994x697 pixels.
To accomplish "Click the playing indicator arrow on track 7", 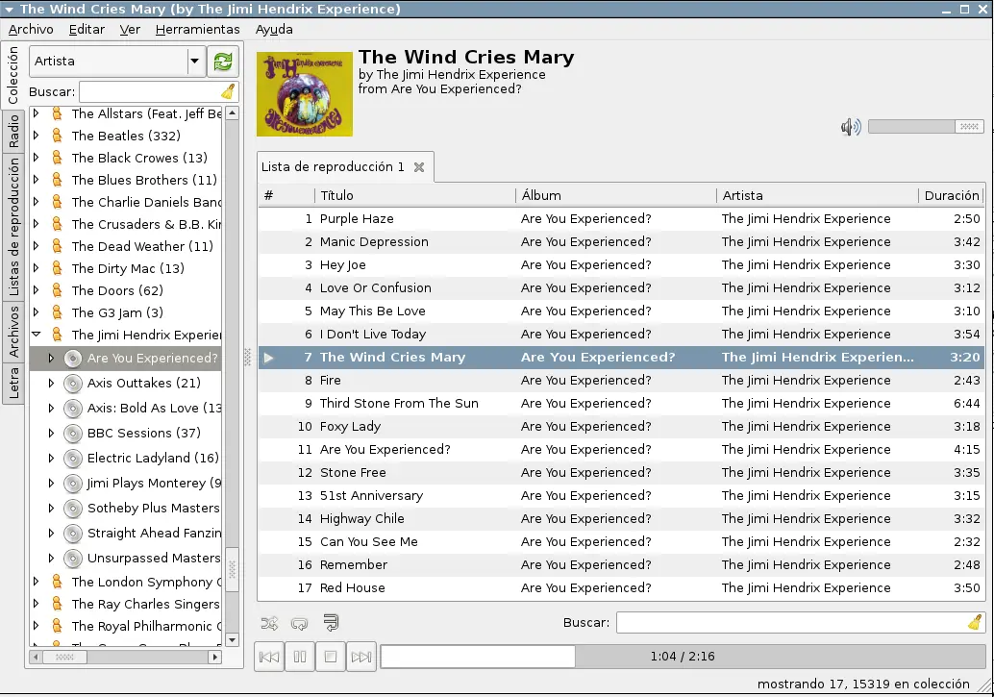I will (269, 358).
